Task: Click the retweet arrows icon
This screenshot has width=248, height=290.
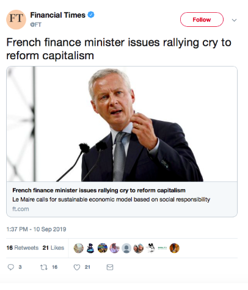Action: click(43, 267)
